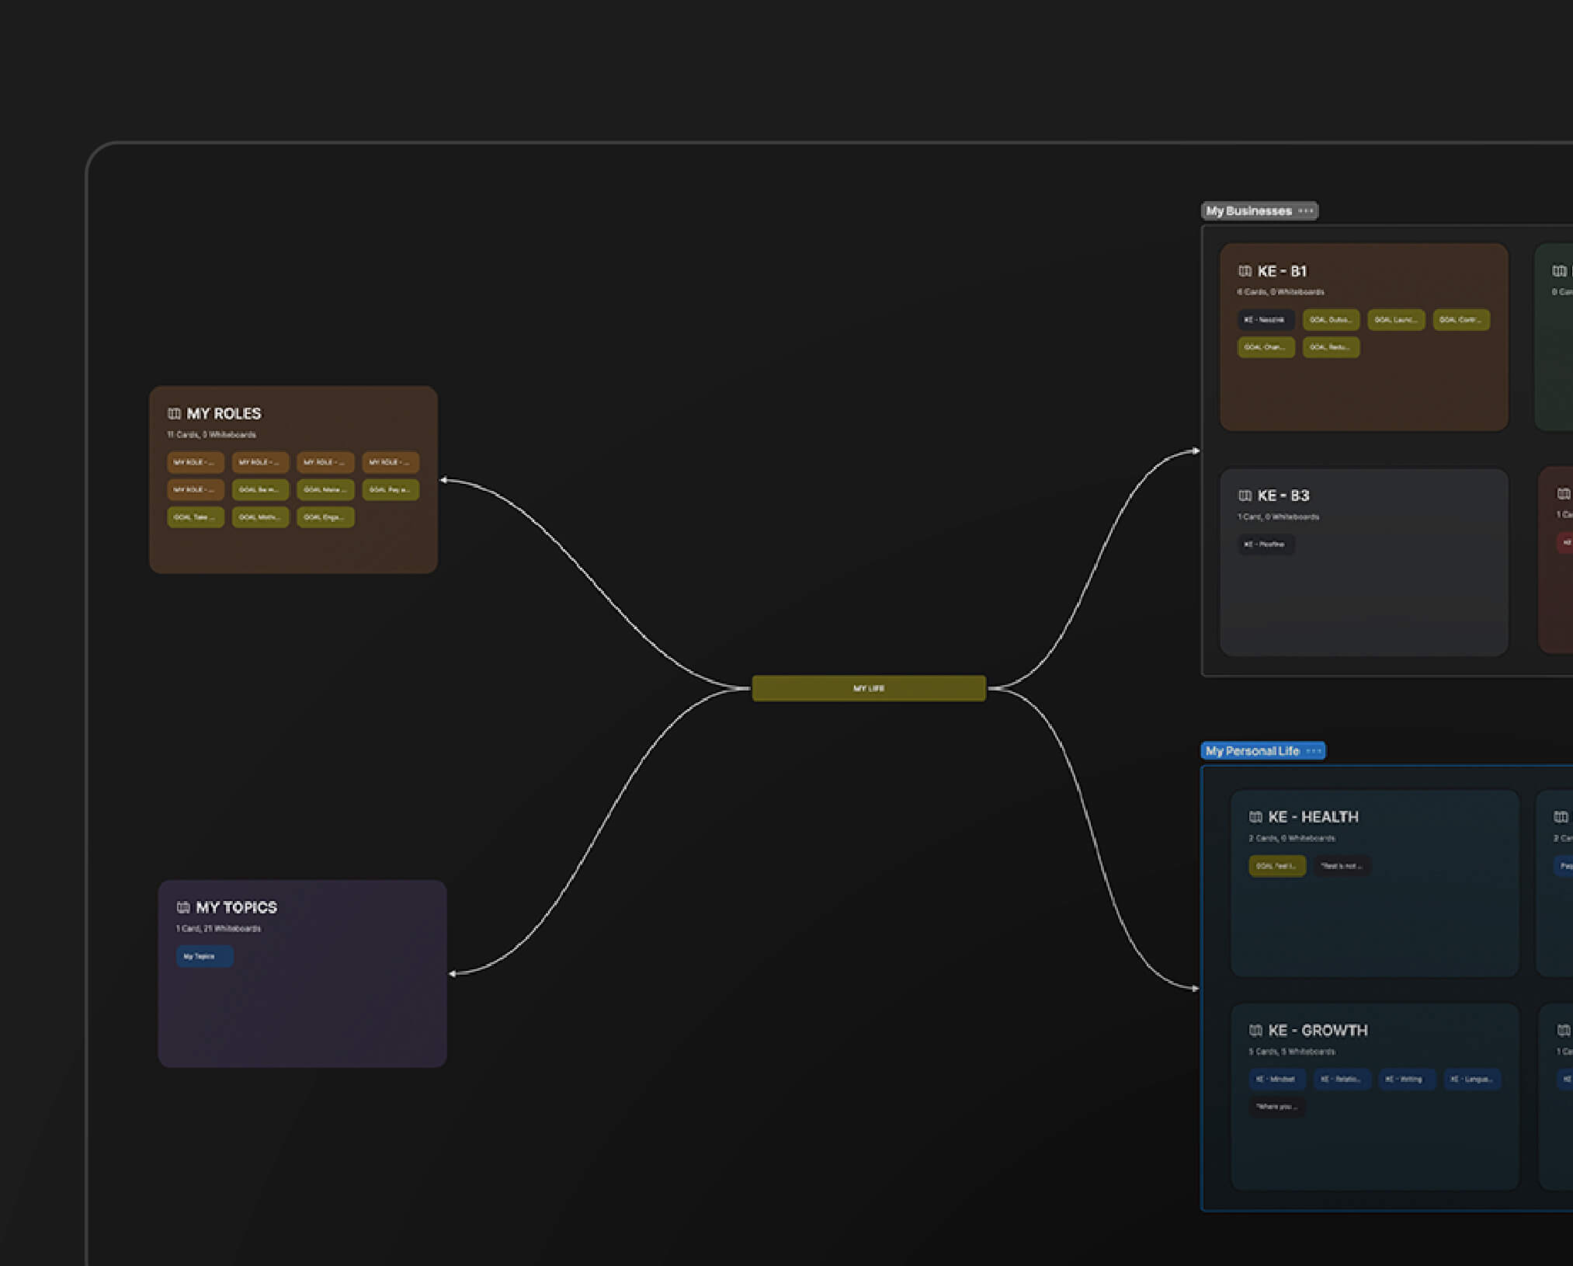This screenshot has width=1573, height=1266.
Task: Open My Personal Life section options menu
Action: (1314, 751)
